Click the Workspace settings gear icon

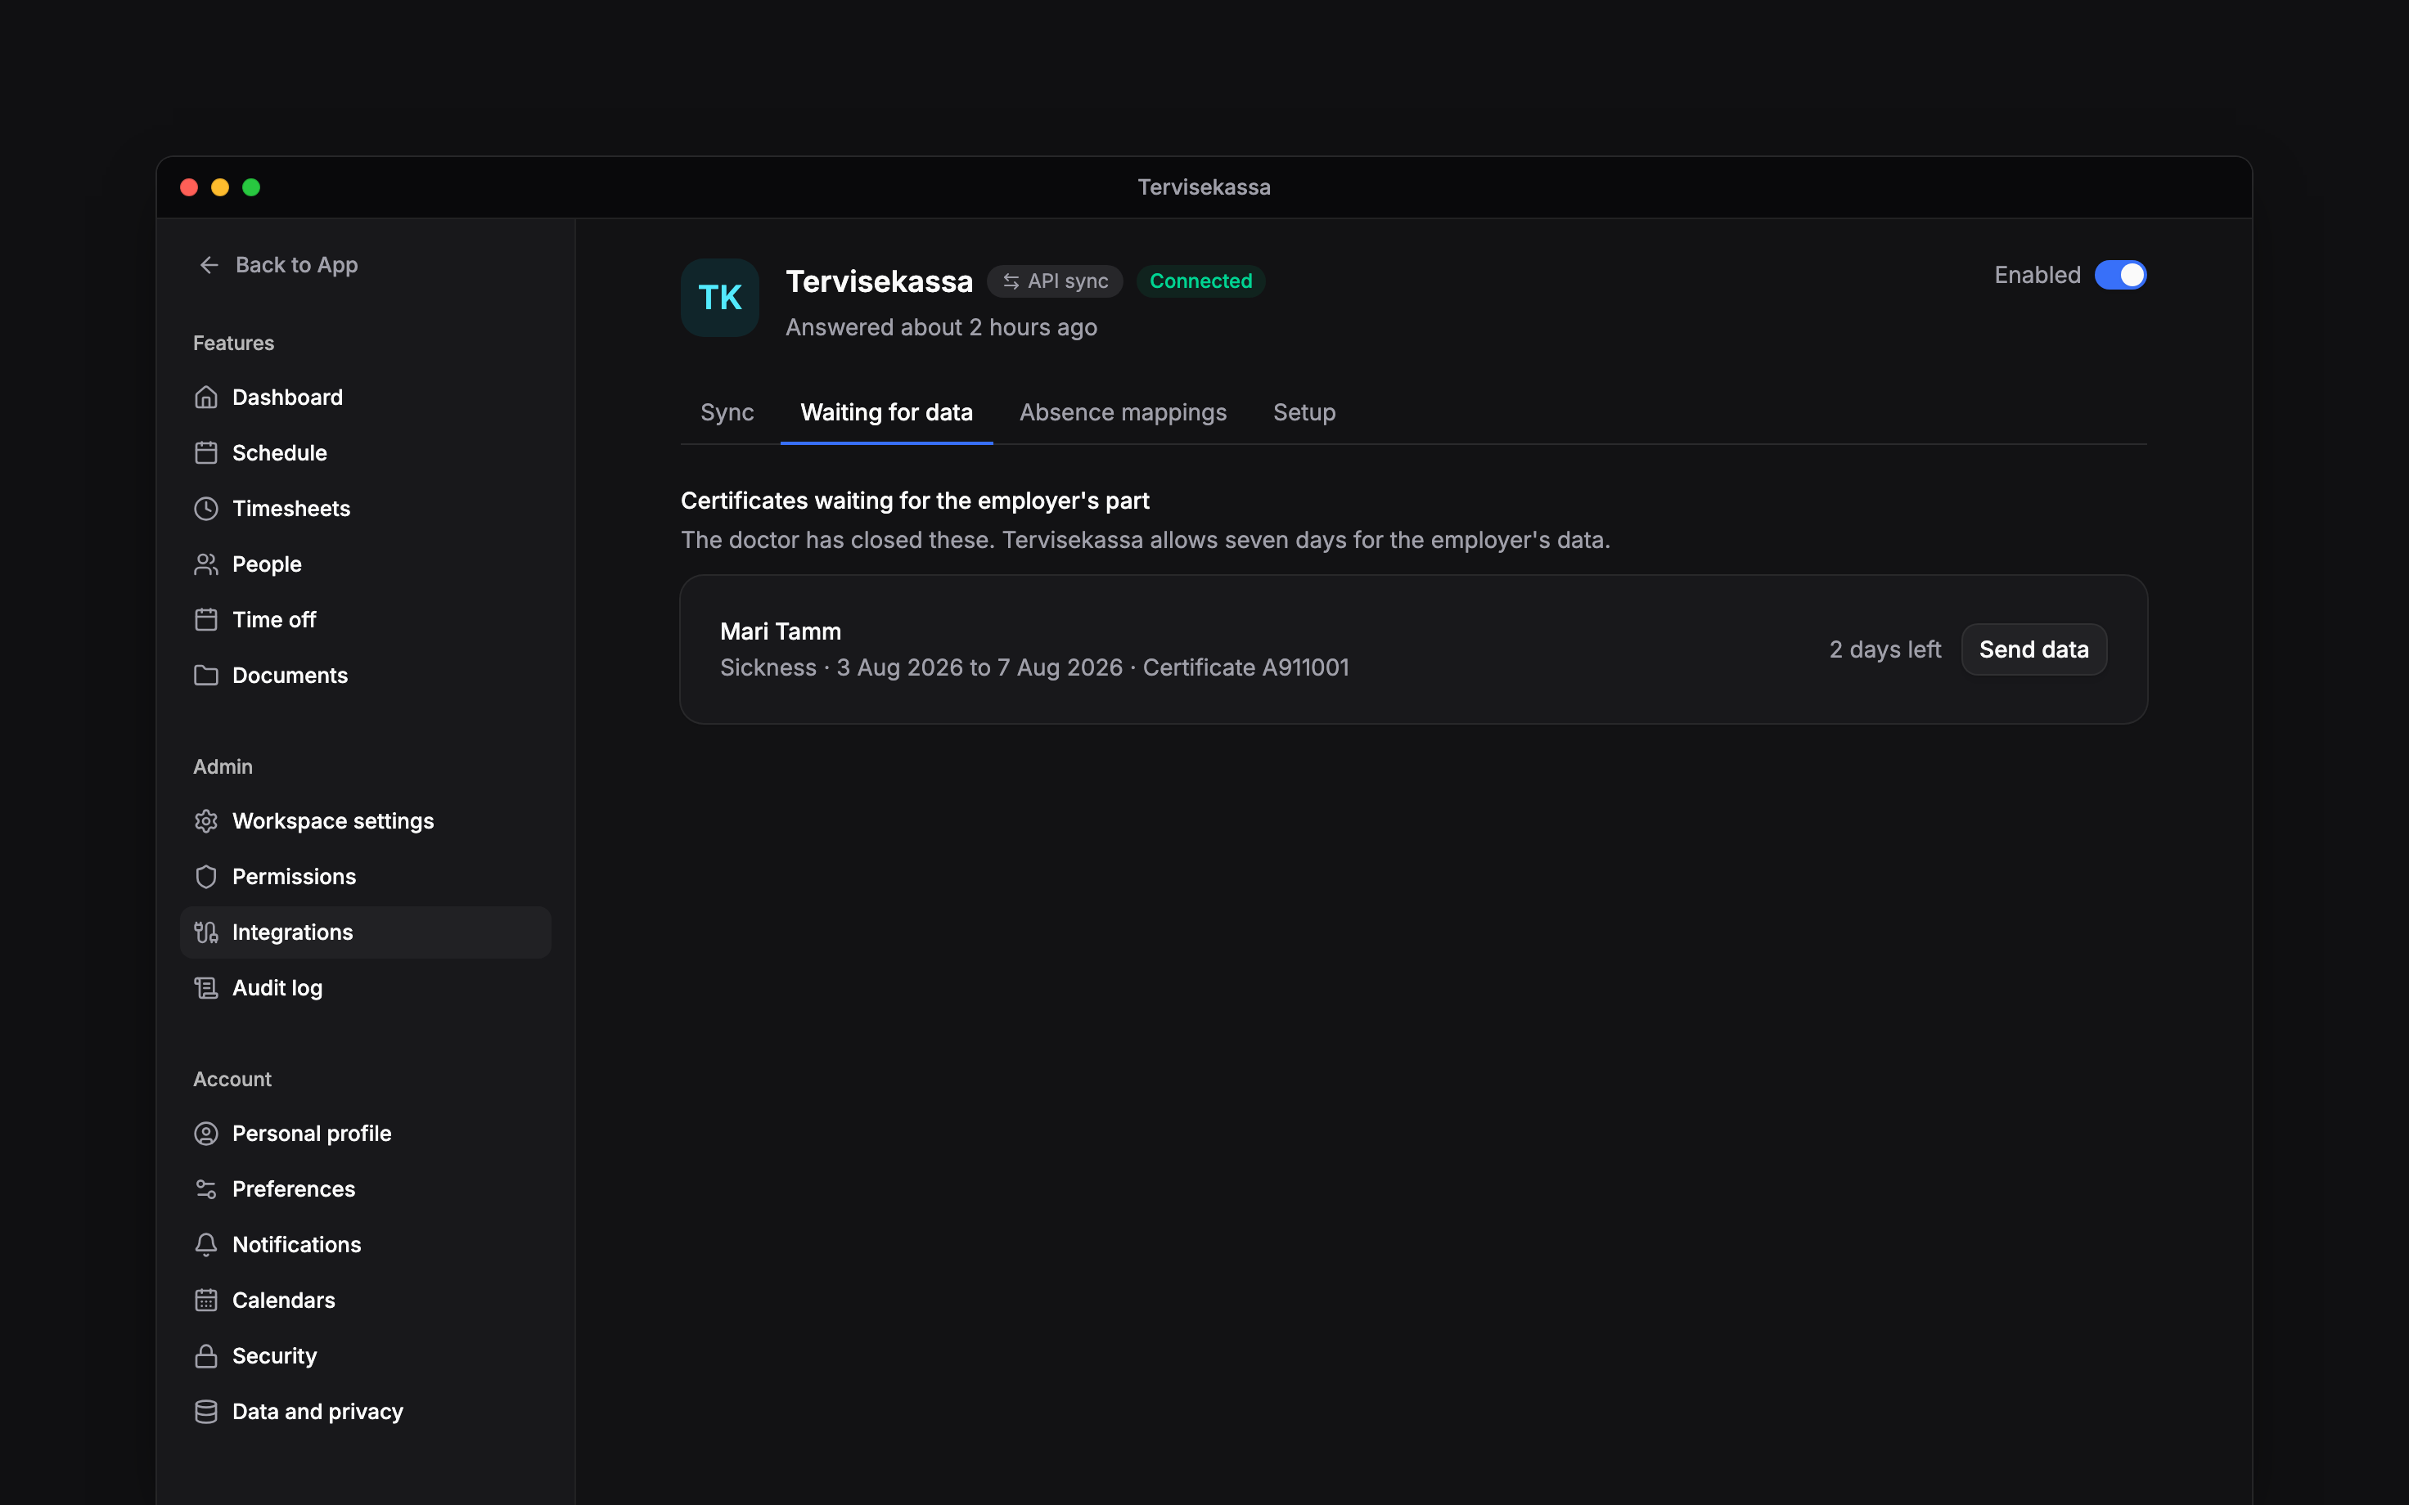[206, 821]
